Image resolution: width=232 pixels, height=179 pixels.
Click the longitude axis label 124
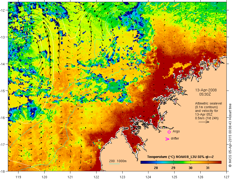pyautogui.click(x=148, y=177)
